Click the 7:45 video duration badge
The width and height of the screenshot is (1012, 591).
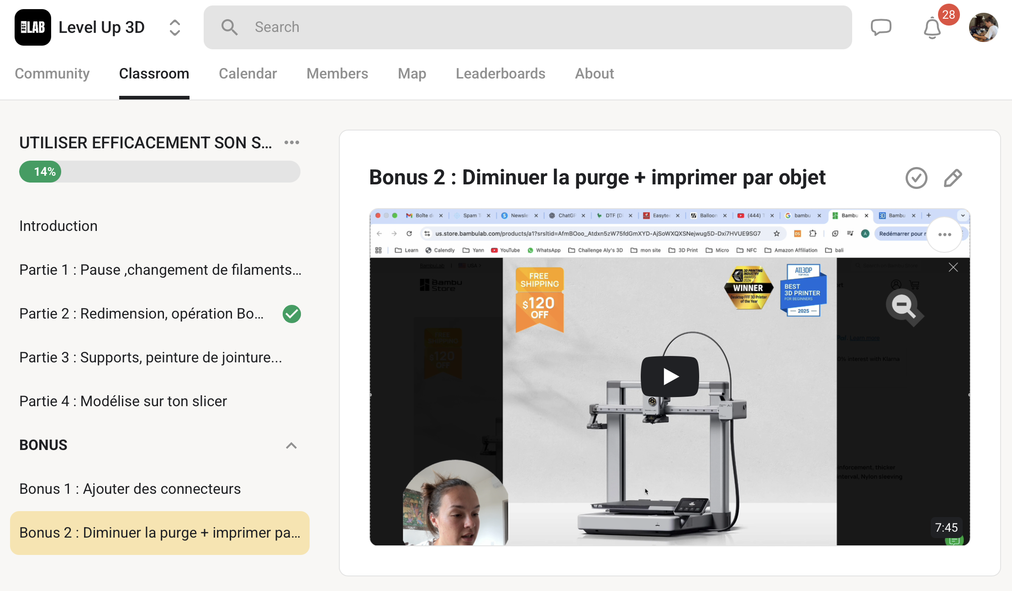946,528
